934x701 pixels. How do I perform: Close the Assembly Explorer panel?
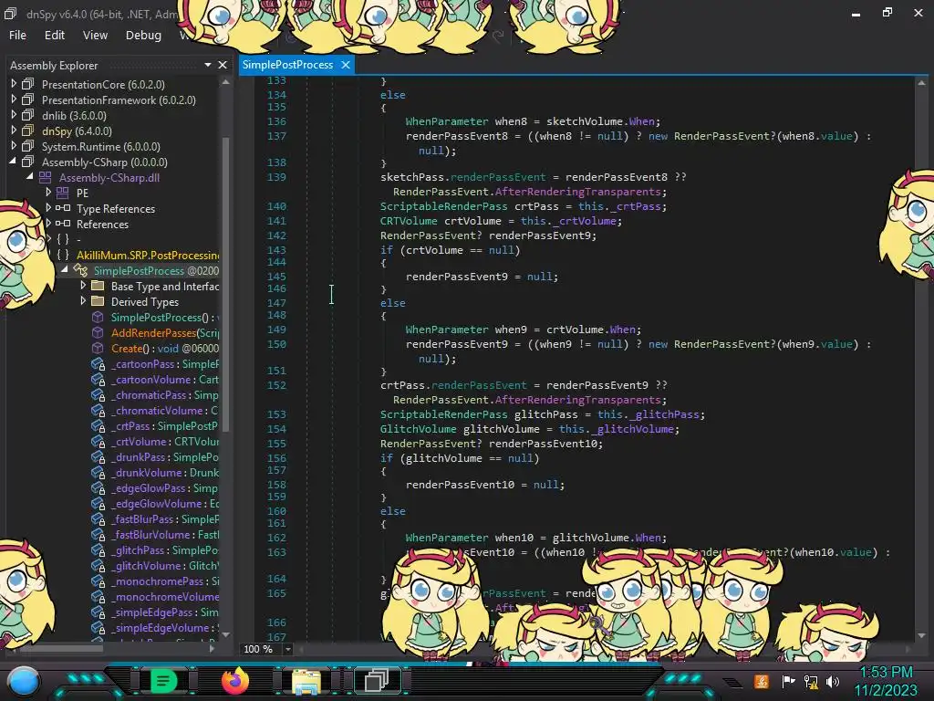pyautogui.click(x=223, y=65)
